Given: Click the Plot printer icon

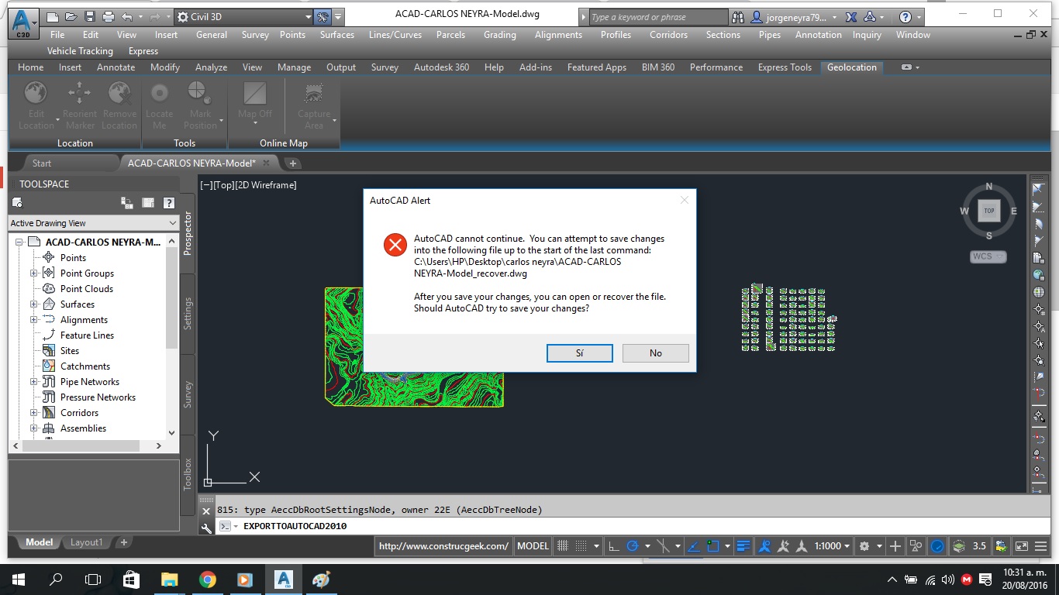Looking at the screenshot, I should point(109,16).
